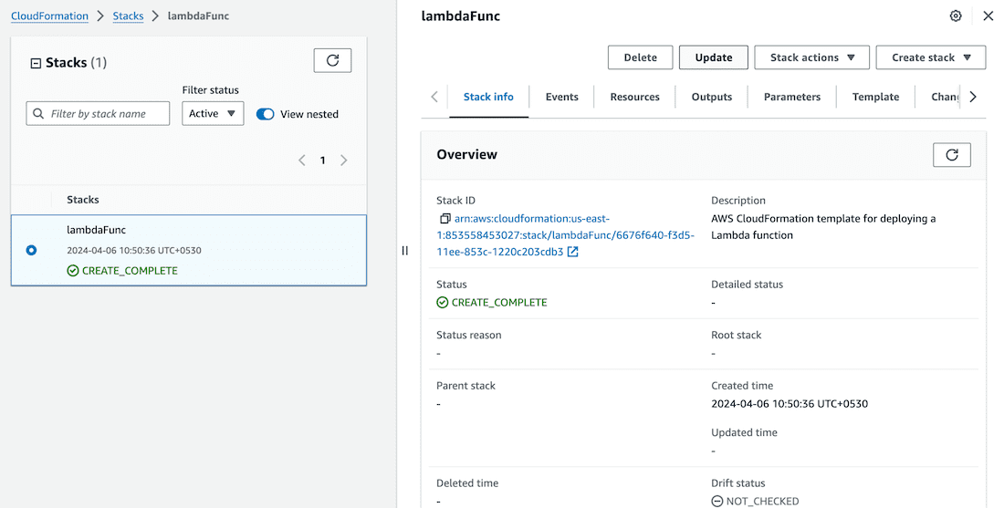Open the settings gear for stack details
Image resolution: width=1004 pixels, height=508 pixels.
coord(956,16)
